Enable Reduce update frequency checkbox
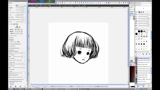 coord(9,44)
